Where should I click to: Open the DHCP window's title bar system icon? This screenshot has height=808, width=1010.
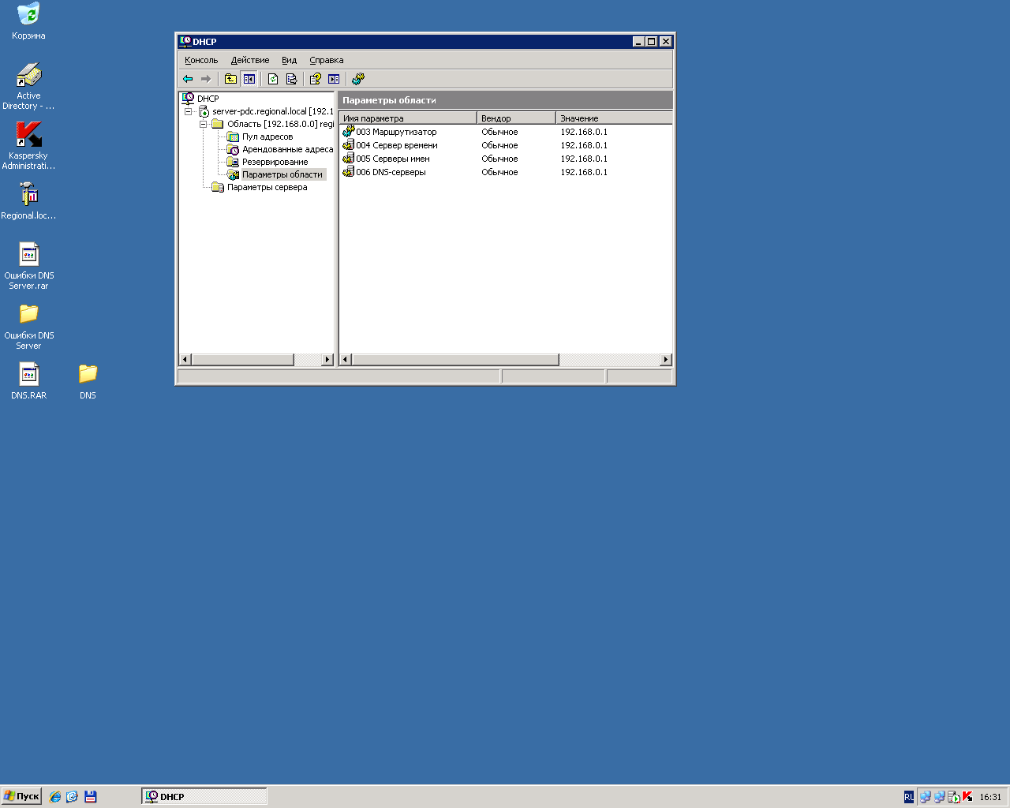185,42
